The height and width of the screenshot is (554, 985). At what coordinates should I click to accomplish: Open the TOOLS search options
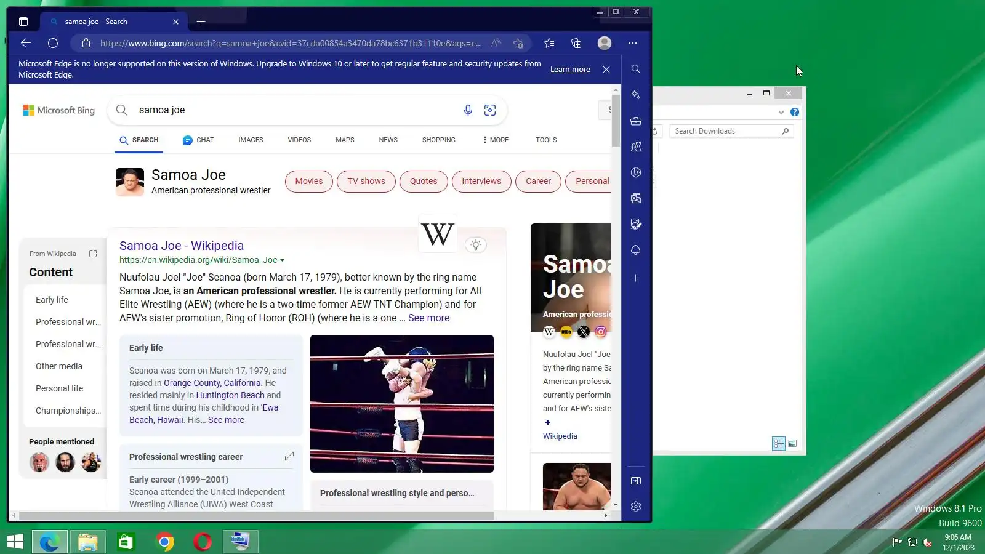point(546,140)
